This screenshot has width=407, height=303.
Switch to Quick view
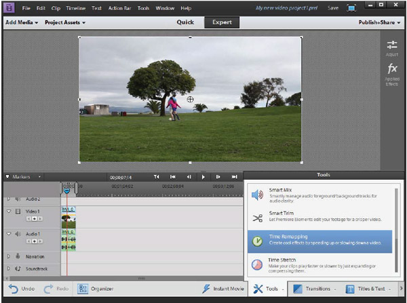185,22
